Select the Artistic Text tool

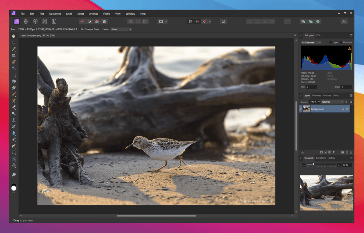[14, 159]
